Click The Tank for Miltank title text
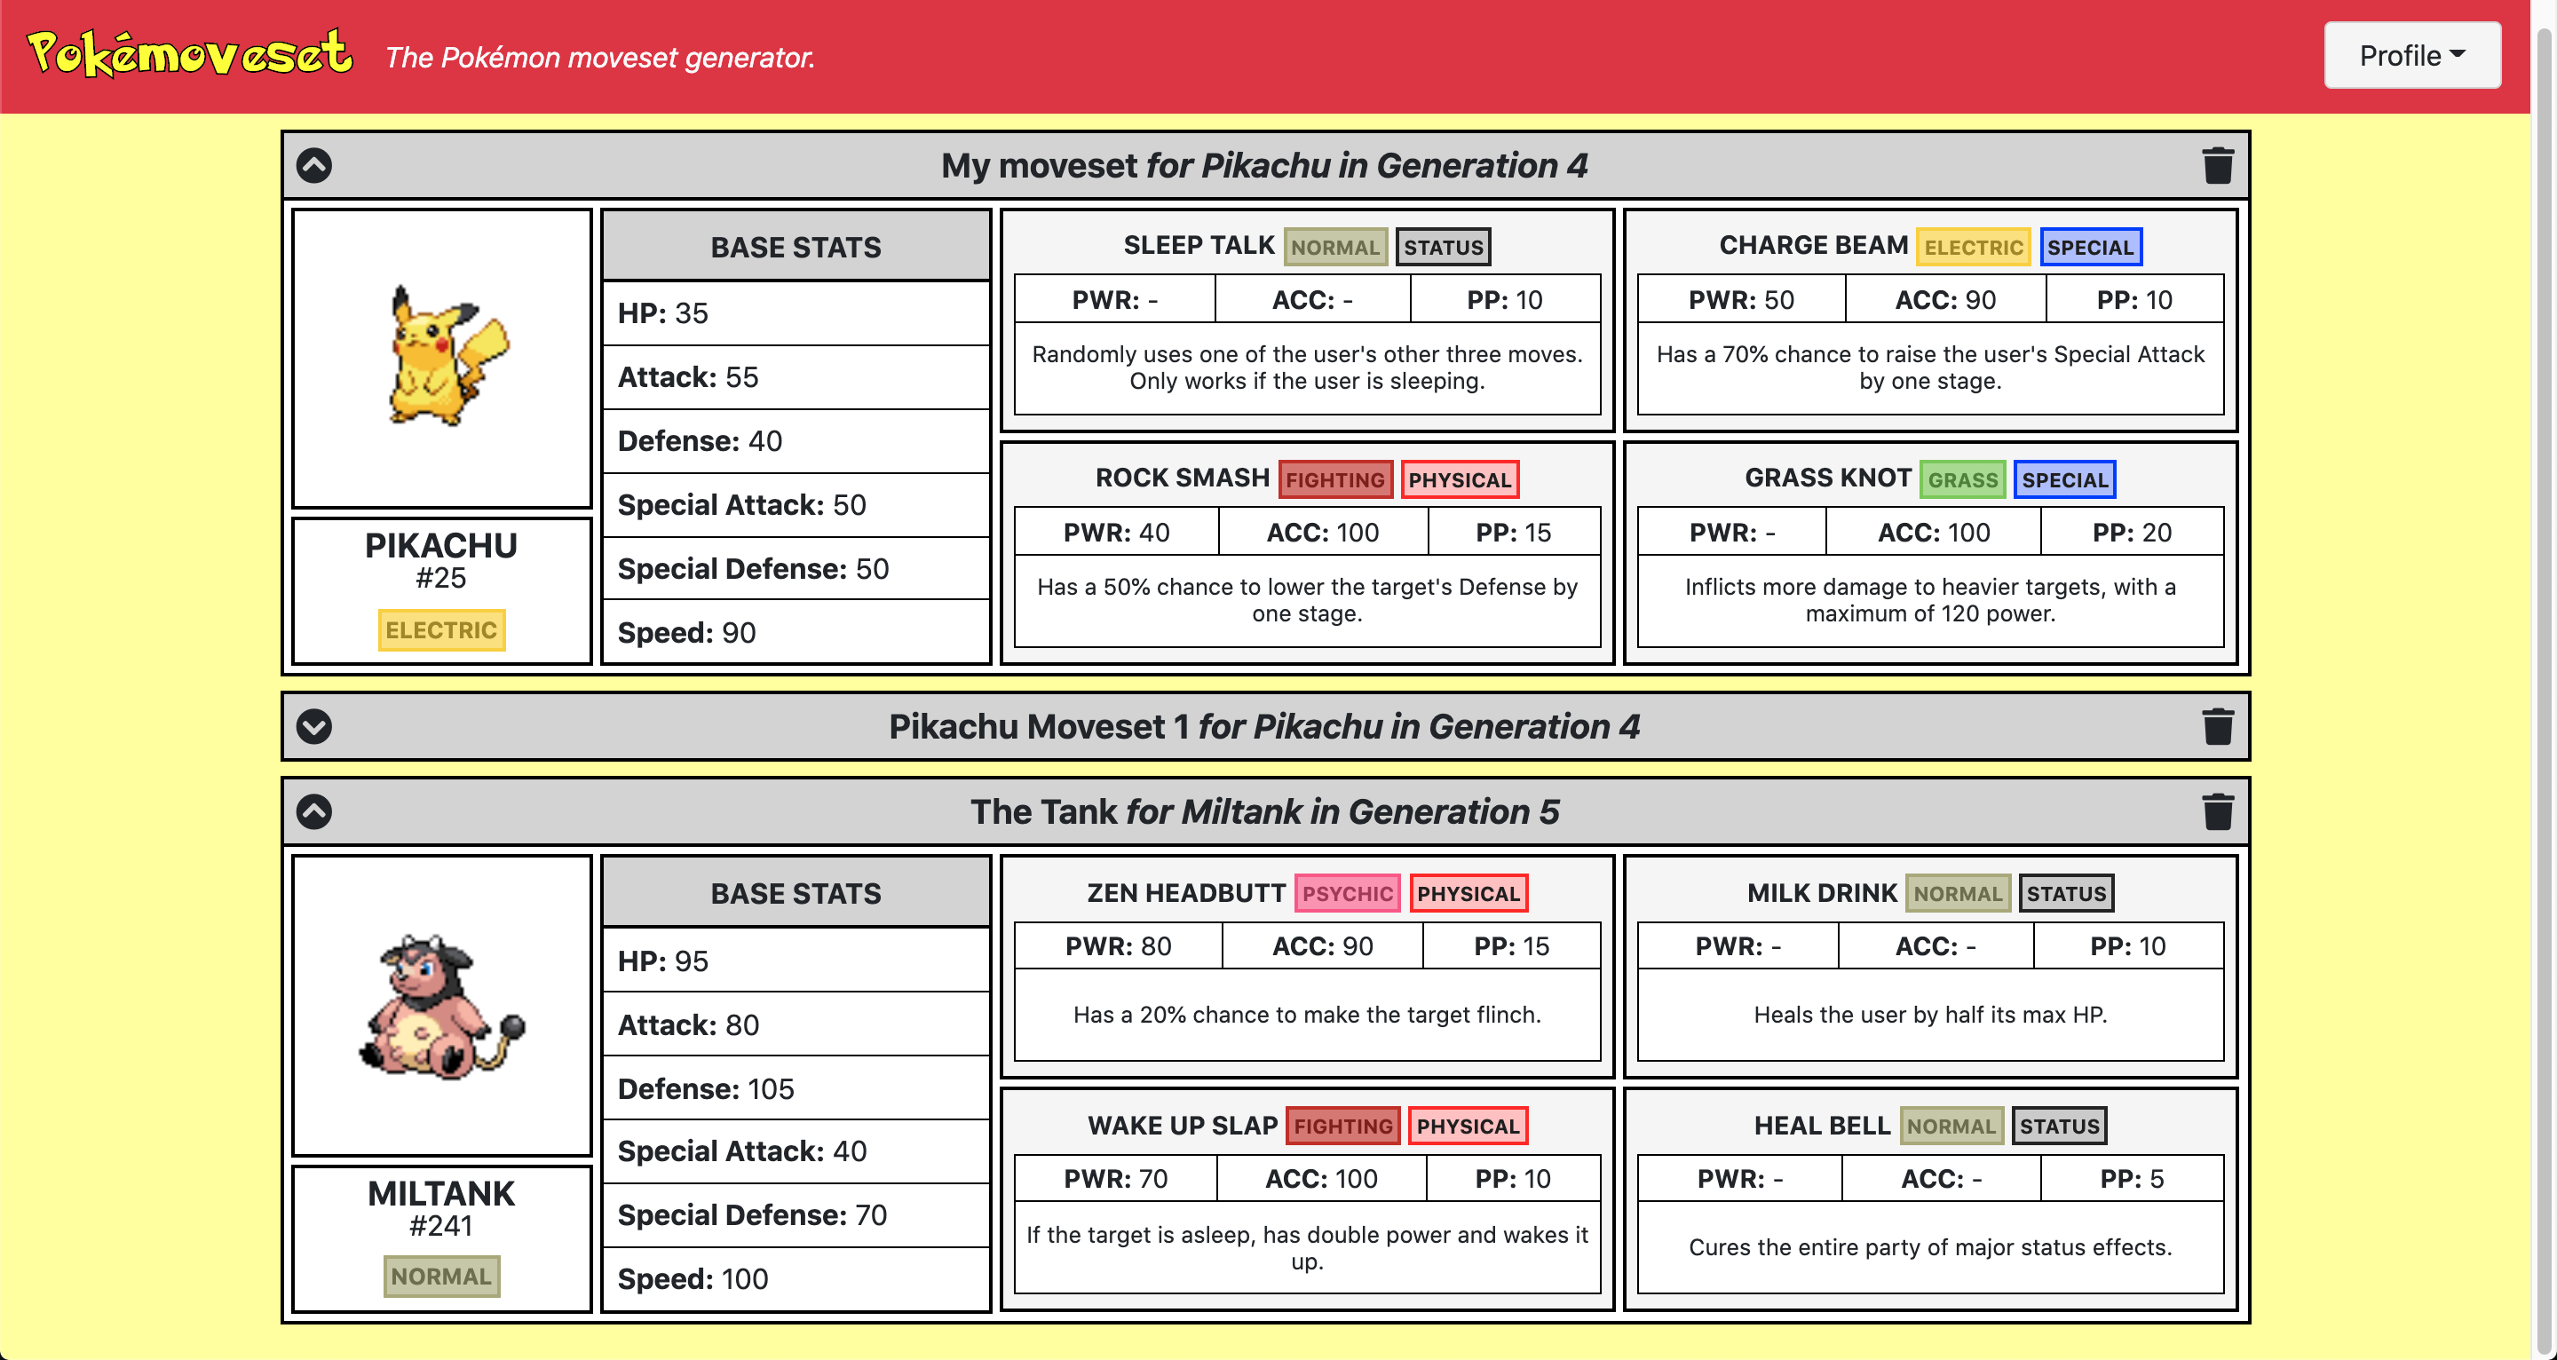Image resolution: width=2557 pixels, height=1360 pixels. (x=1264, y=812)
